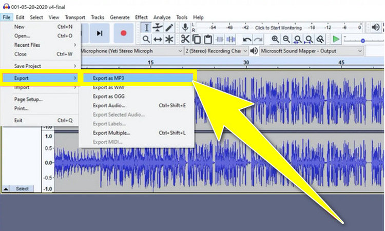This screenshot has height=231, width=385.
Task: Click the Zoom Out magnifier icon
Action: (x=286, y=39)
